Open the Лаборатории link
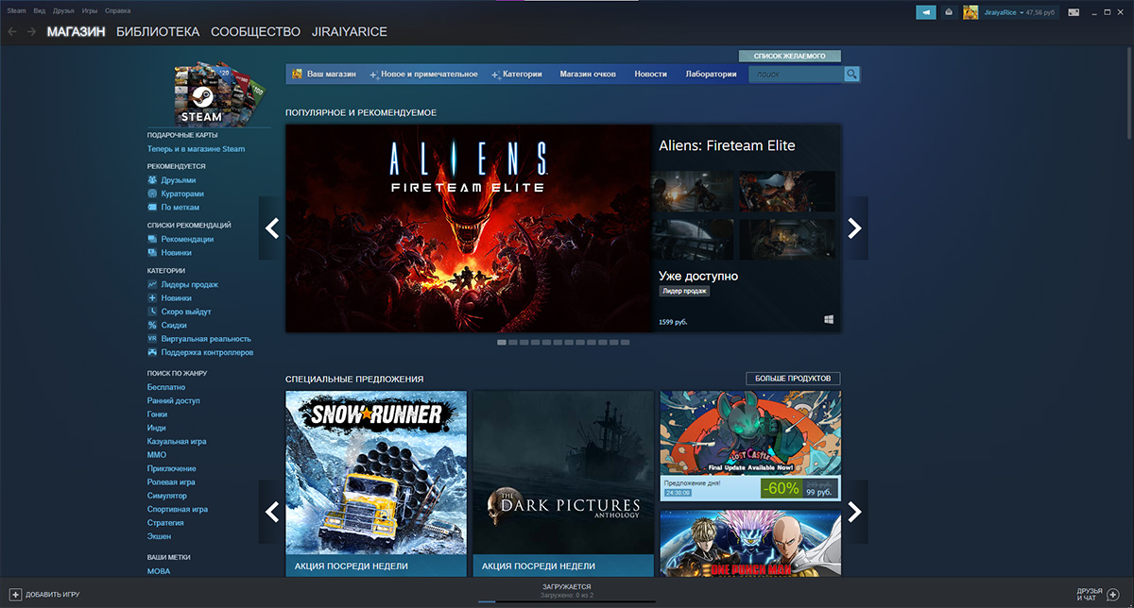The height and width of the screenshot is (608, 1134). pyautogui.click(x=711, y=74)
